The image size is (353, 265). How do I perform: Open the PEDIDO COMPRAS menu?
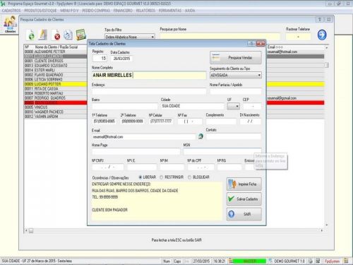point(96,11)
